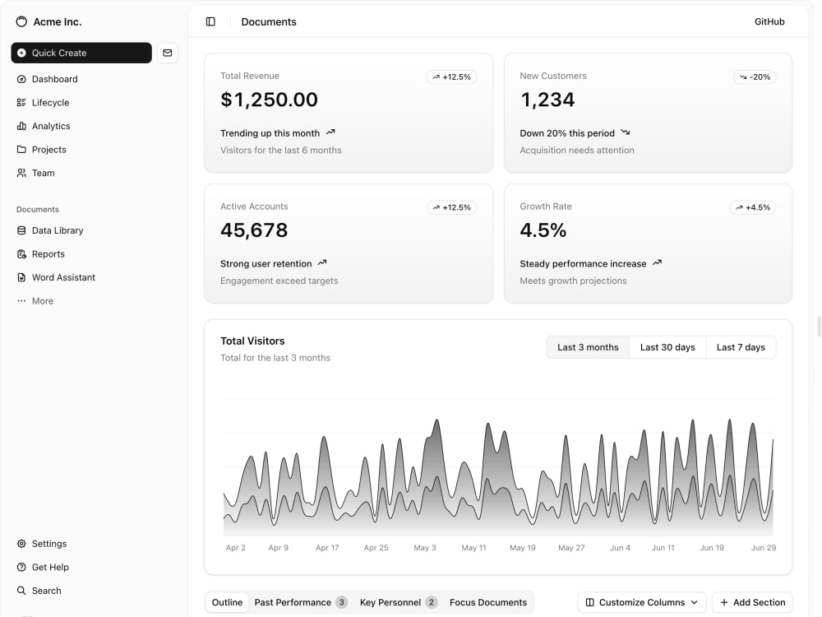This screenshot has width=822, height=617.
Task: Open the mail inbox icon button
Action: click(167, 53)
